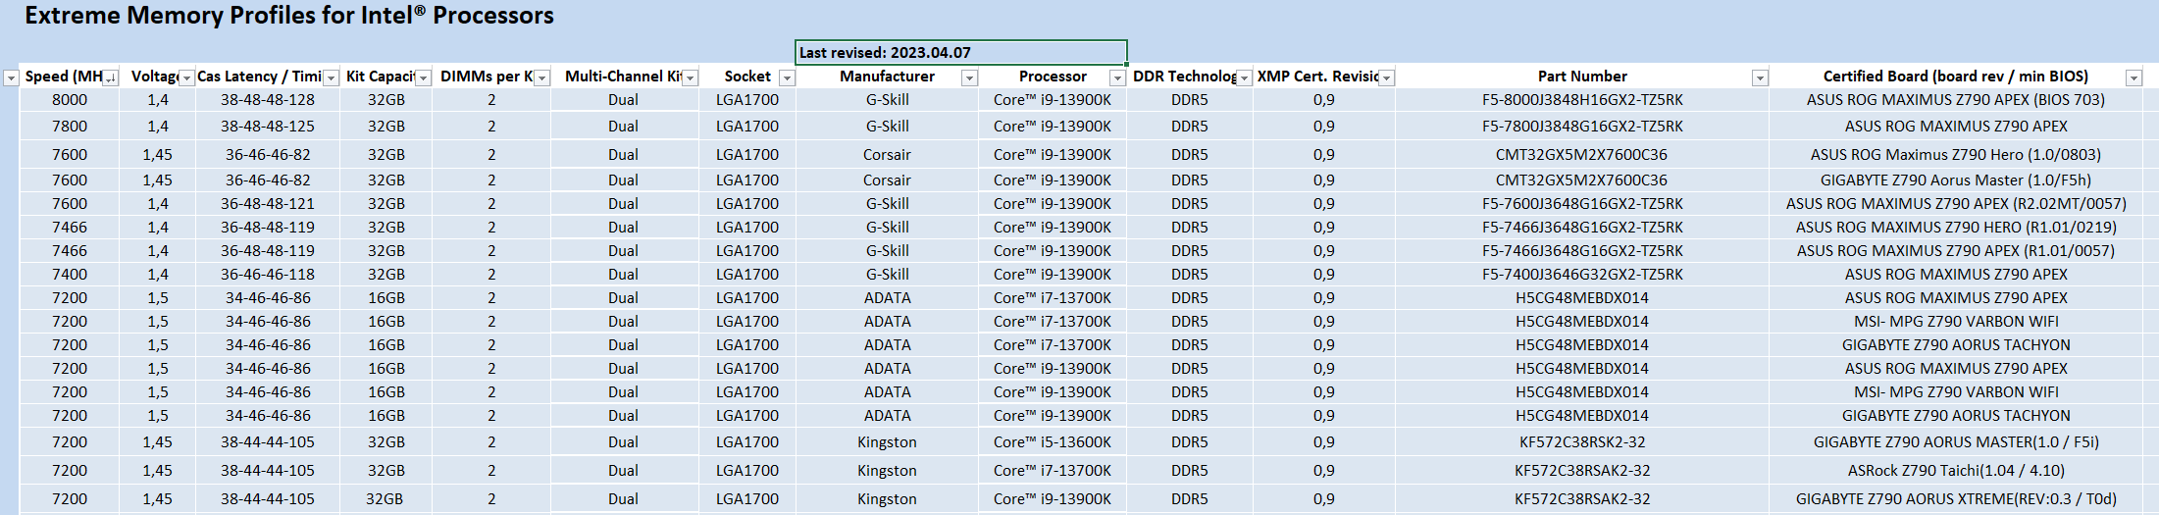This screenshot has width=2159, height=515.
Task: Select part number F5-7600J3648G16GX2-TZ5RK
Action: click(1582, 204)
